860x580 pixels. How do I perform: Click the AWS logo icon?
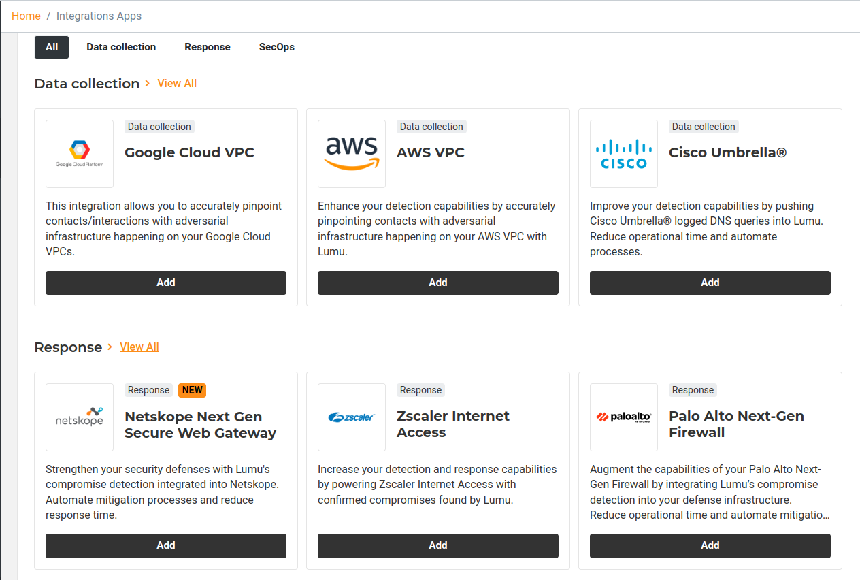tap(352, 154)
